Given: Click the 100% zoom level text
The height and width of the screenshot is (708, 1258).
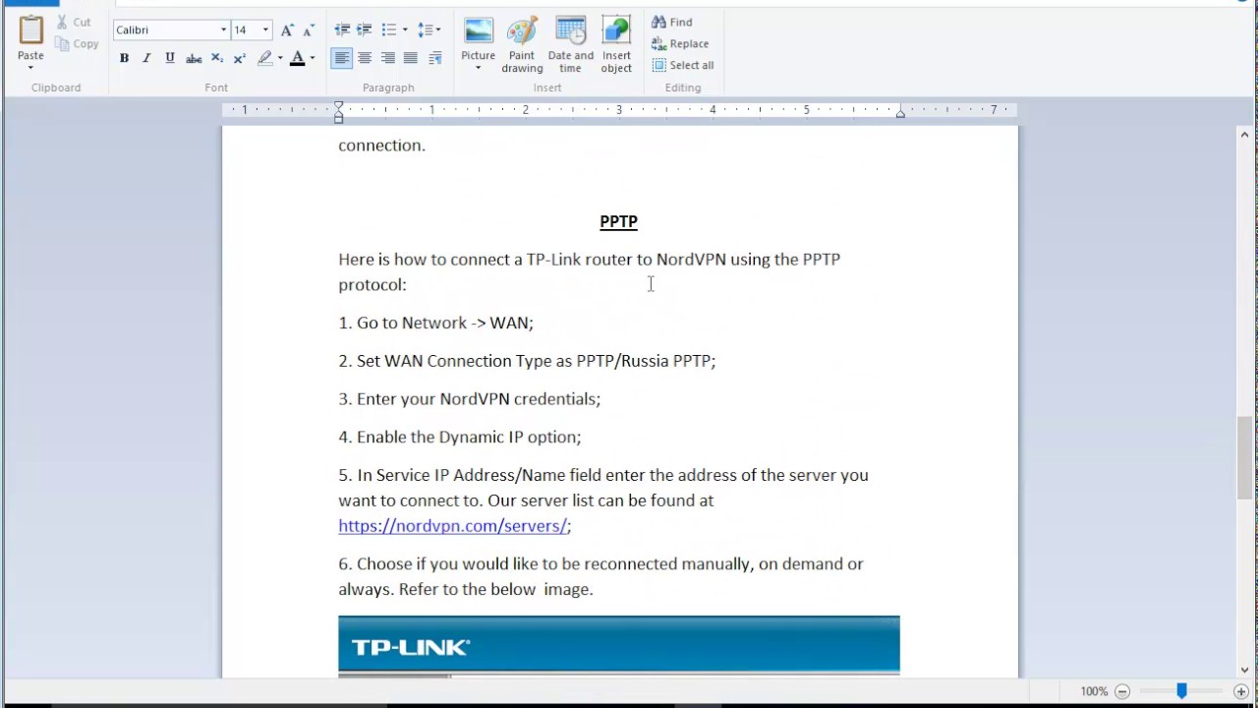Looking at the screenshot, I should click(1094, 691).
